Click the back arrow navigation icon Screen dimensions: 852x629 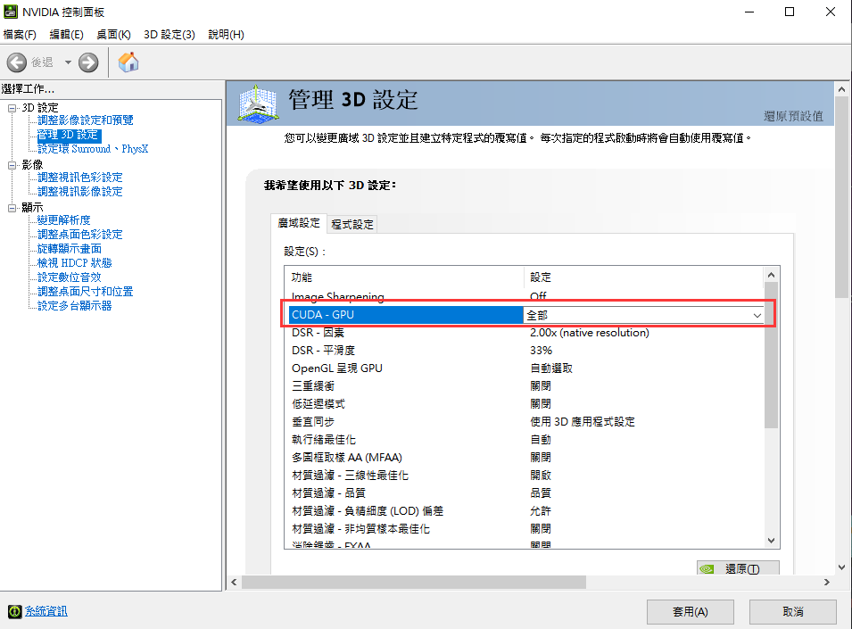(17, 62)
